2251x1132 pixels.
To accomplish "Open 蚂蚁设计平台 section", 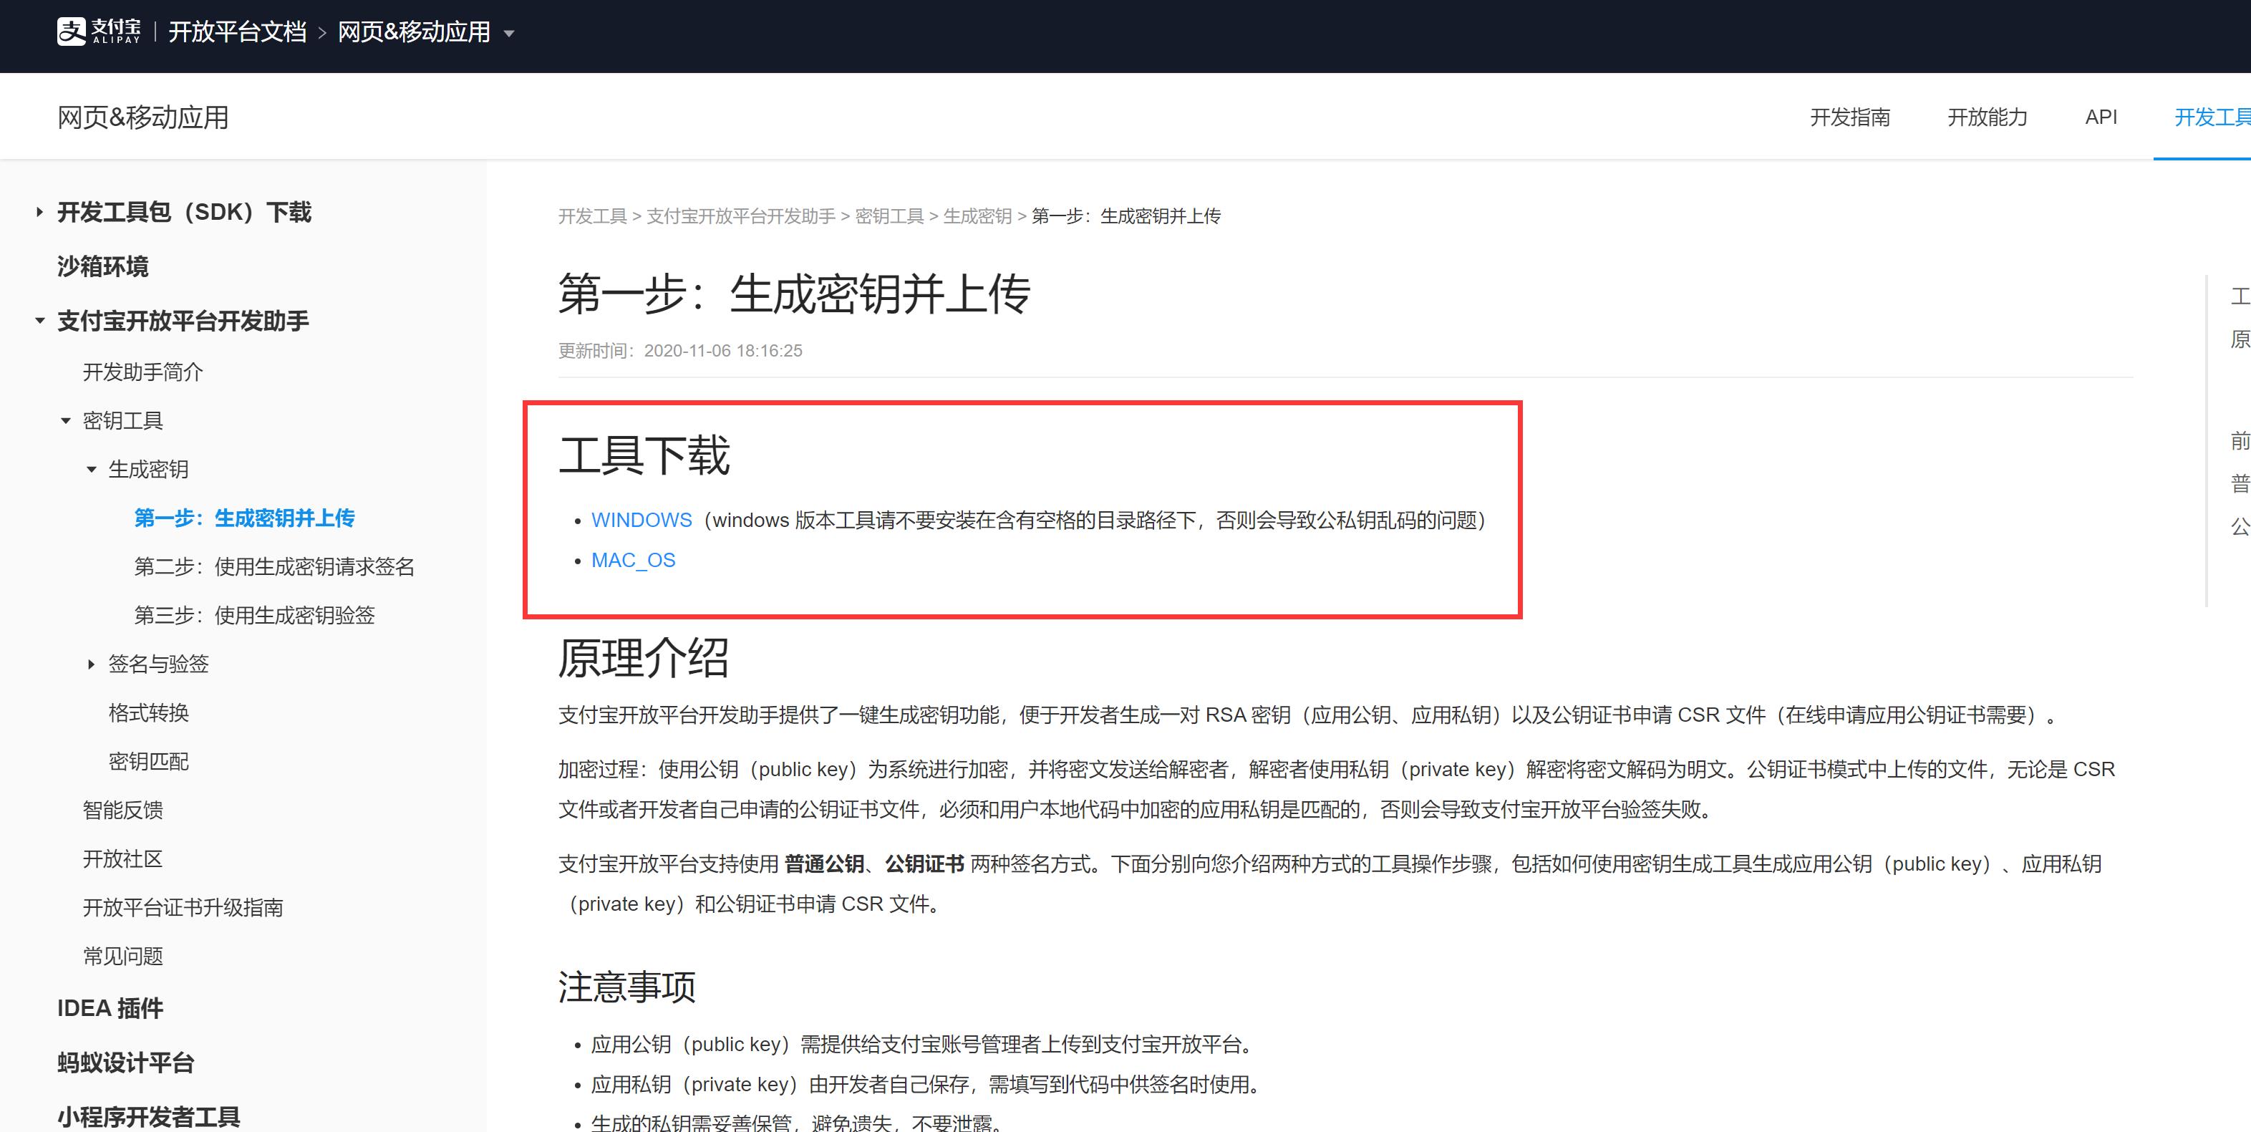I will pos(126,1063).
